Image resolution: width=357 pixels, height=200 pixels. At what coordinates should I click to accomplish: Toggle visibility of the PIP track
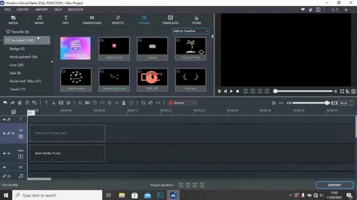click(x=4, y=133)
